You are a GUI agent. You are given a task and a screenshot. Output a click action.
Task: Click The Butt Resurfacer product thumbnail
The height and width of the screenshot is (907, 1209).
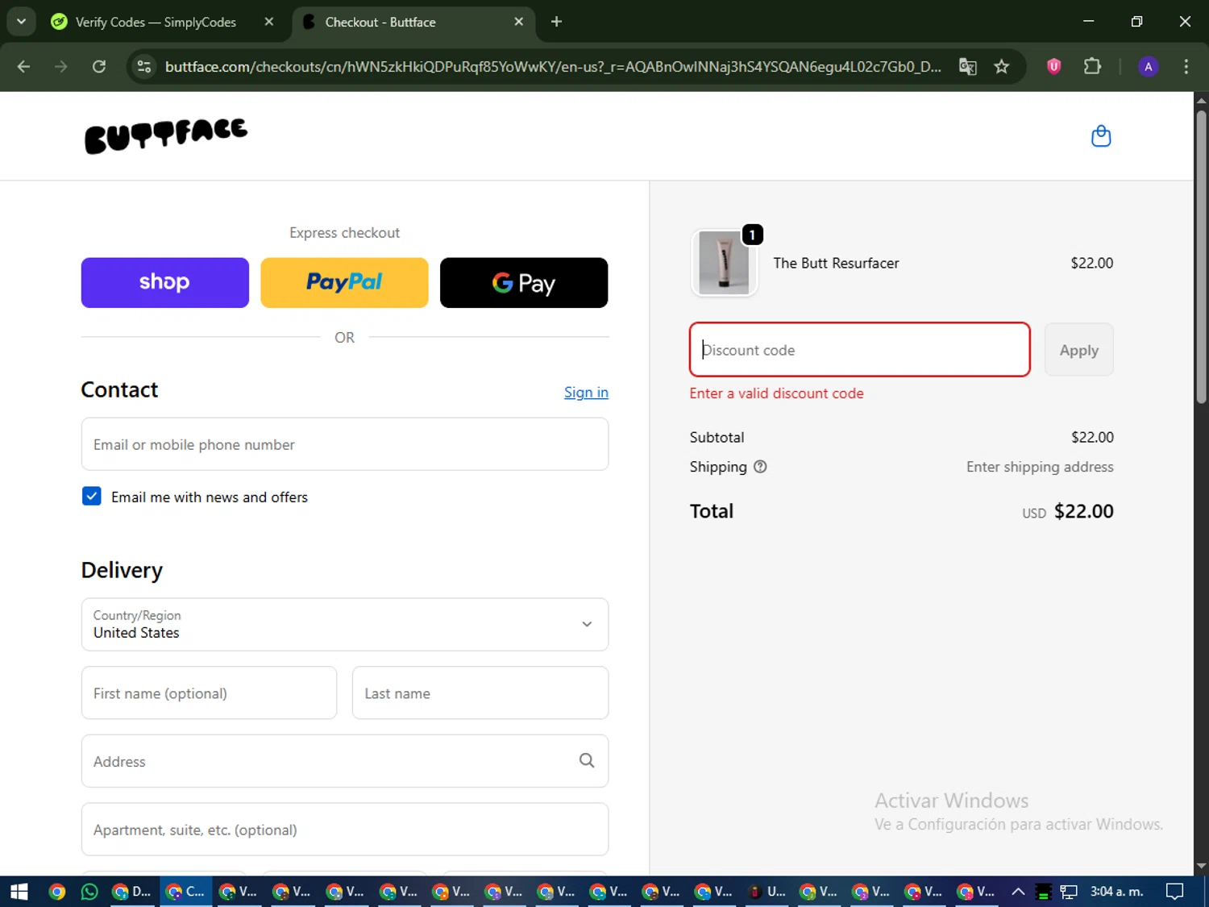tap(724, 263)
